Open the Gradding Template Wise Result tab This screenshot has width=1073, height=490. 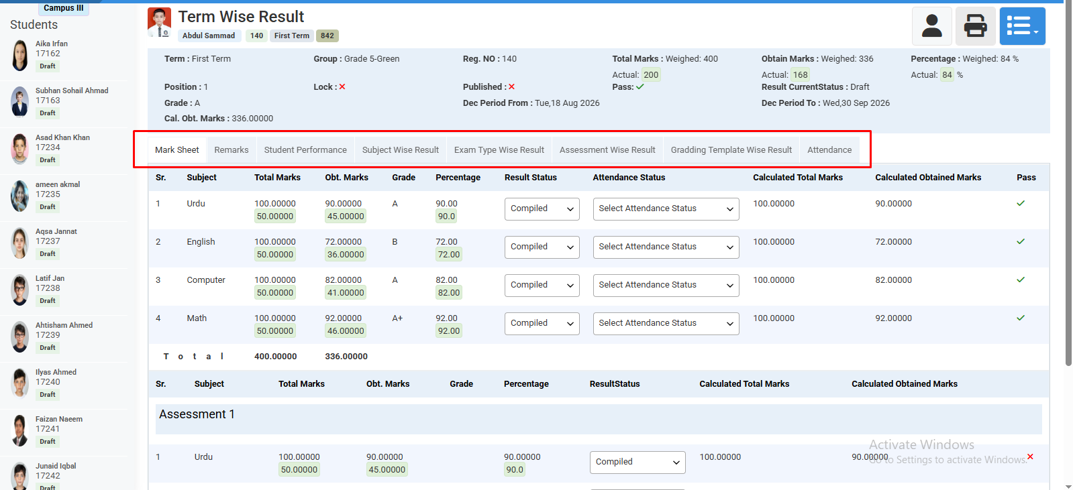tap(731, 150)
